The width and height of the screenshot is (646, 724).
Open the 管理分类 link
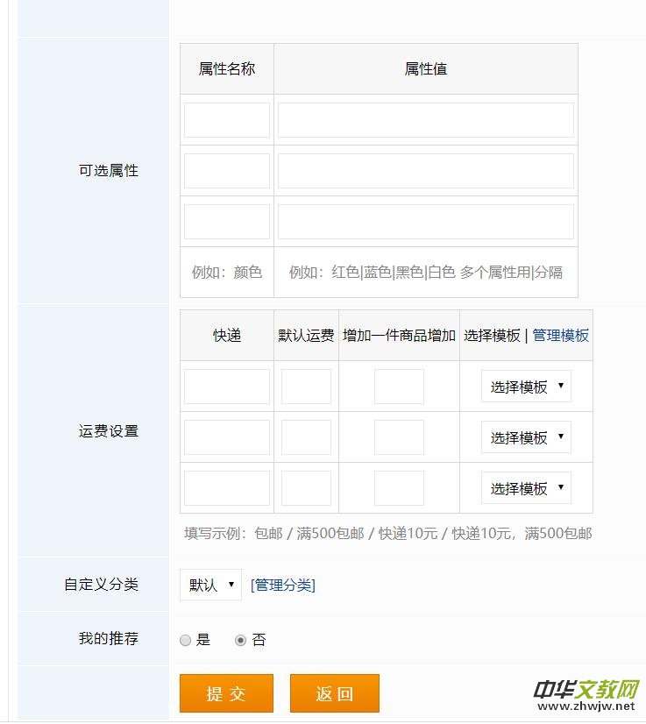(283, 585)
